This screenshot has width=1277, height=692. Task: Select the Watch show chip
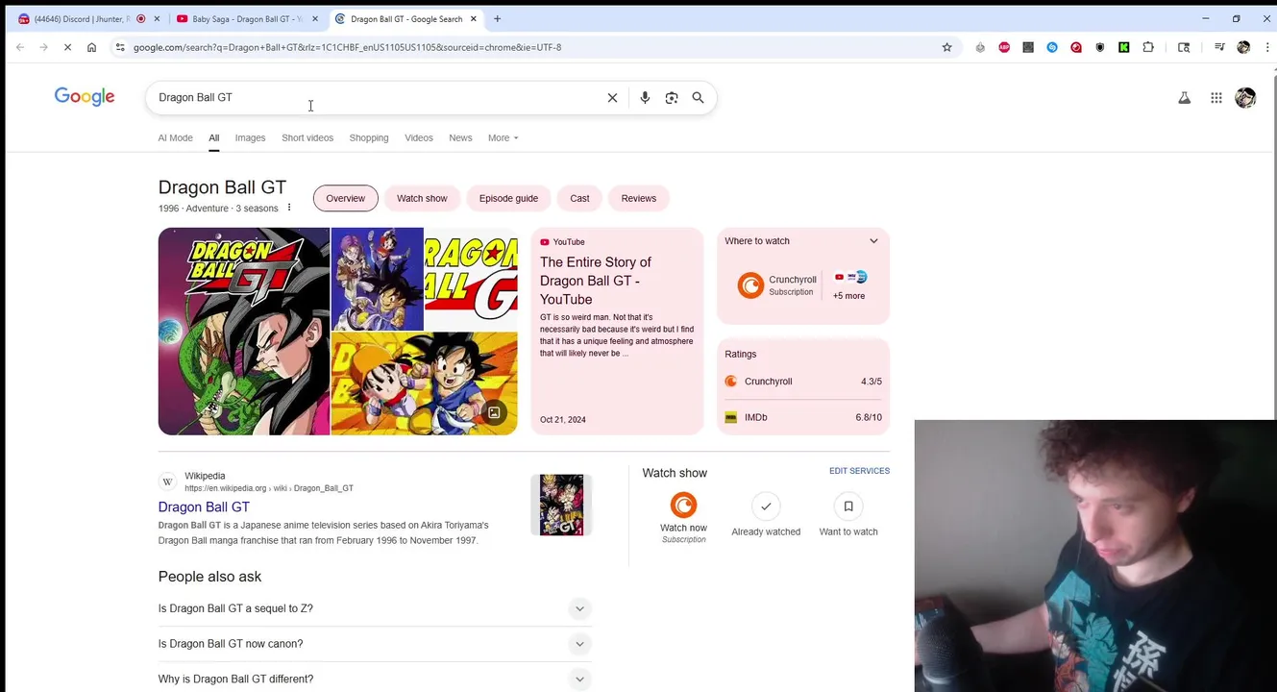422,198
